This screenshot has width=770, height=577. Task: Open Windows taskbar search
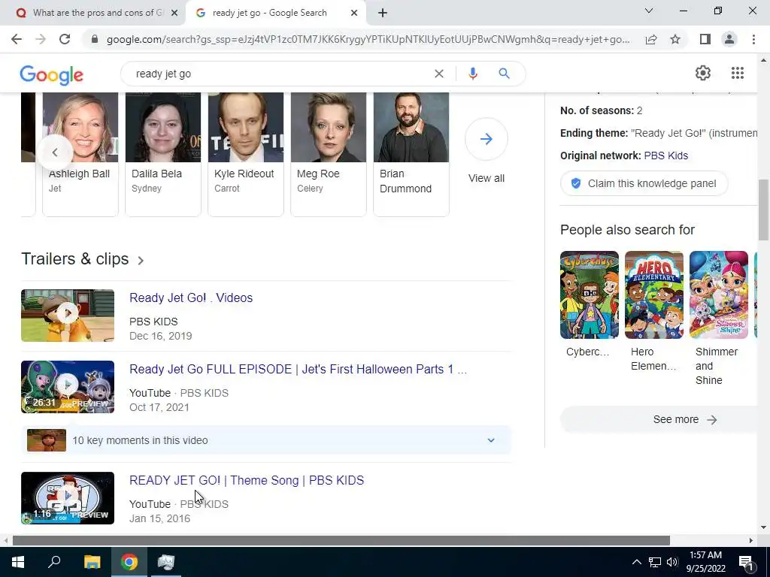pos(54,561)
